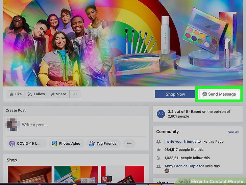Screen dimensions: 246x185
Task: Open Abby Lachica Haplasca profile link
Action: pos(184,166)
